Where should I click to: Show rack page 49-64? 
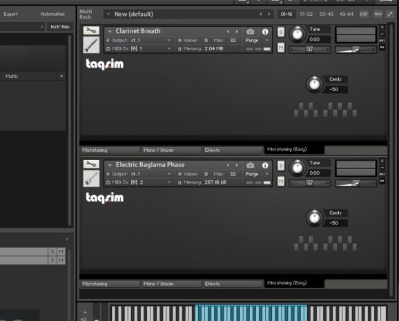coord(346,14)
